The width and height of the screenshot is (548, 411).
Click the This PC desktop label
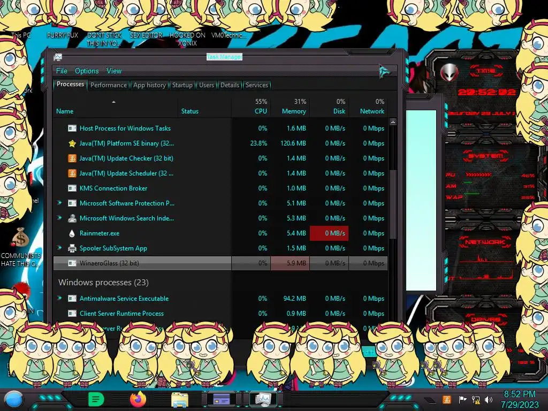pyautogui.click(x=21, y=35)
